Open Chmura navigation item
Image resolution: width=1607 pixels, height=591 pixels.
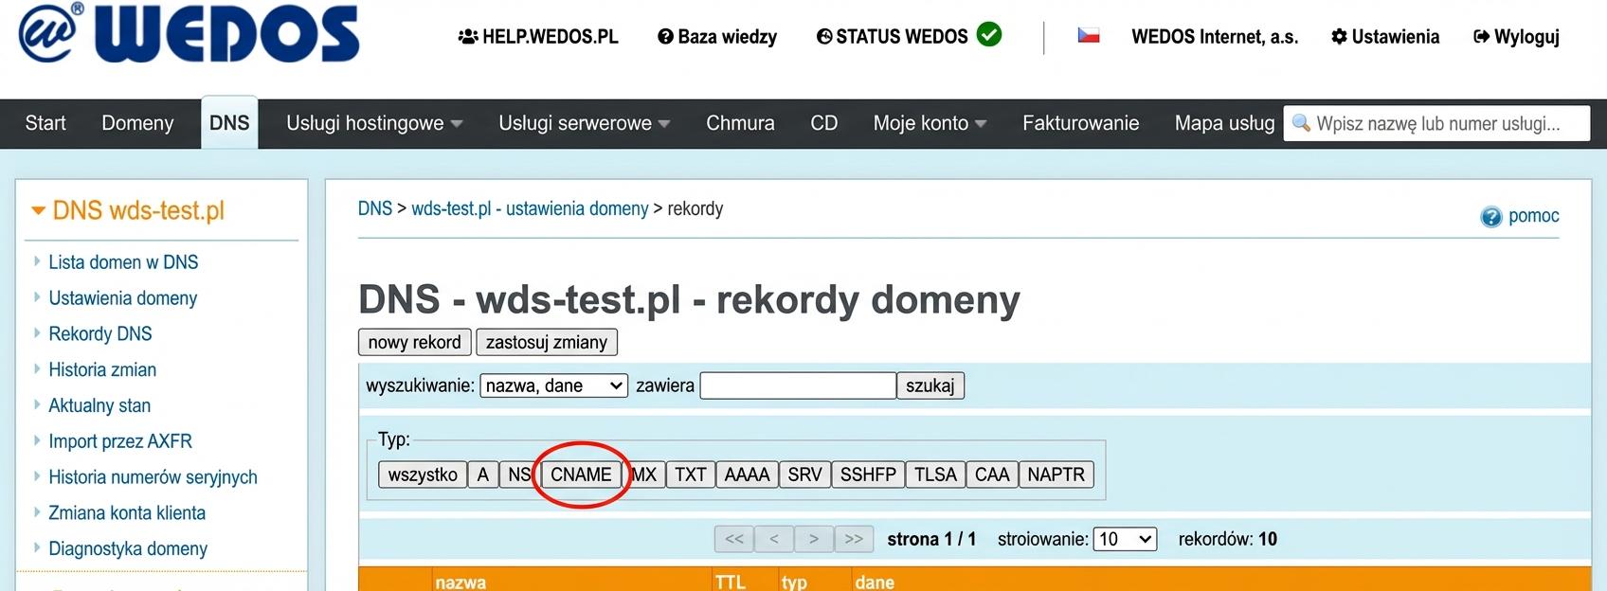pos(740,123)
